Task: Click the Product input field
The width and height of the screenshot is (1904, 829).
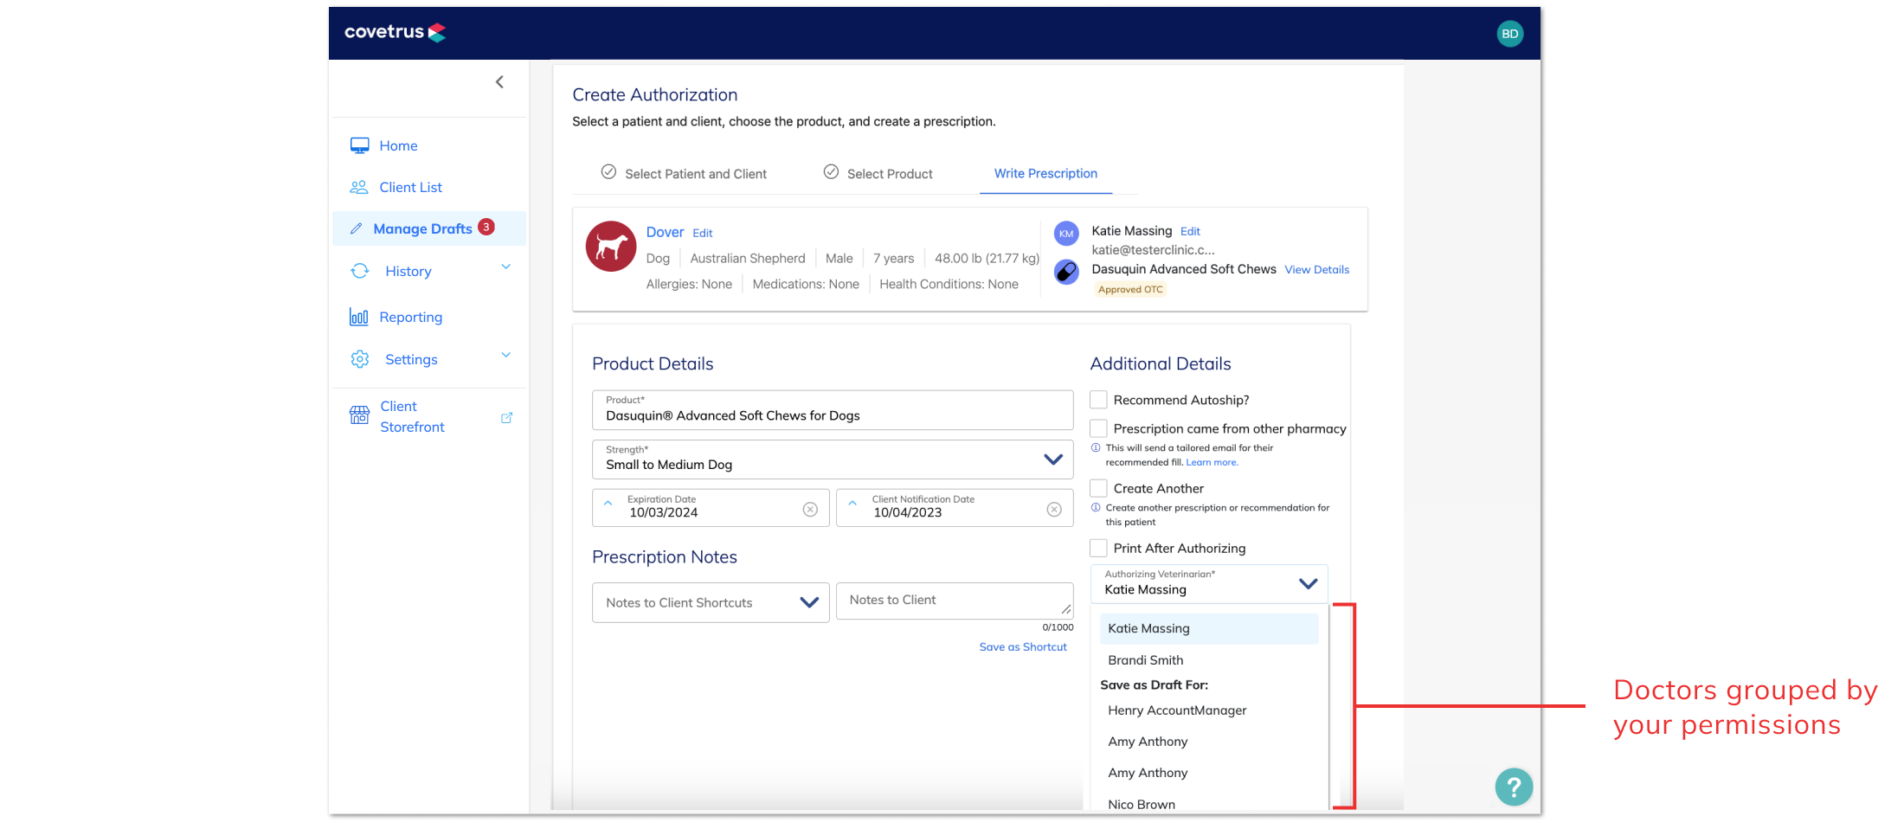Action: (833, 410)
